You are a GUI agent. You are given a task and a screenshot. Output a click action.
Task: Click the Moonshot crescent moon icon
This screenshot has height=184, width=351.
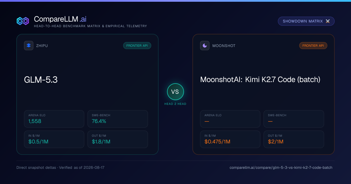205,46
